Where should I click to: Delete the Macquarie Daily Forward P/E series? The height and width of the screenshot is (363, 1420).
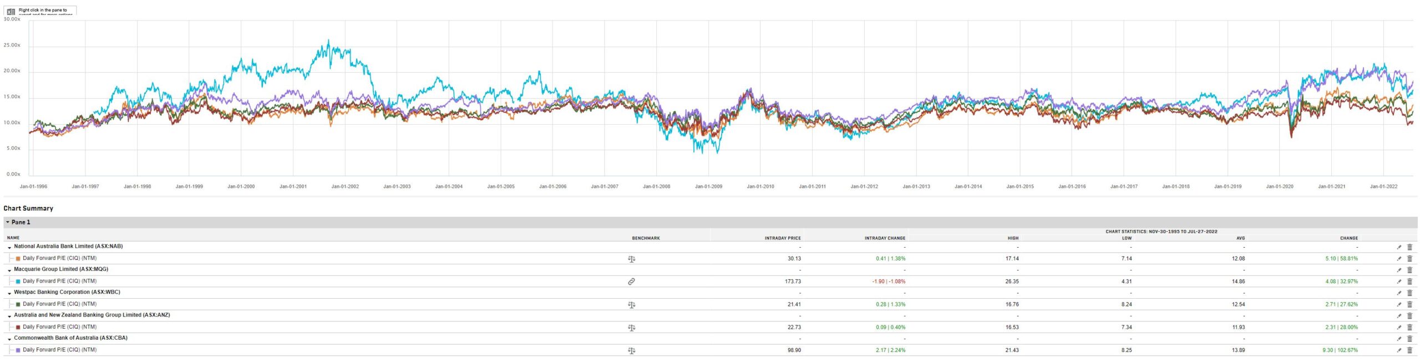1409,282
